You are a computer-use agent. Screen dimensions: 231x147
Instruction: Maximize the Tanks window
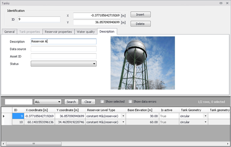[221, 3]
